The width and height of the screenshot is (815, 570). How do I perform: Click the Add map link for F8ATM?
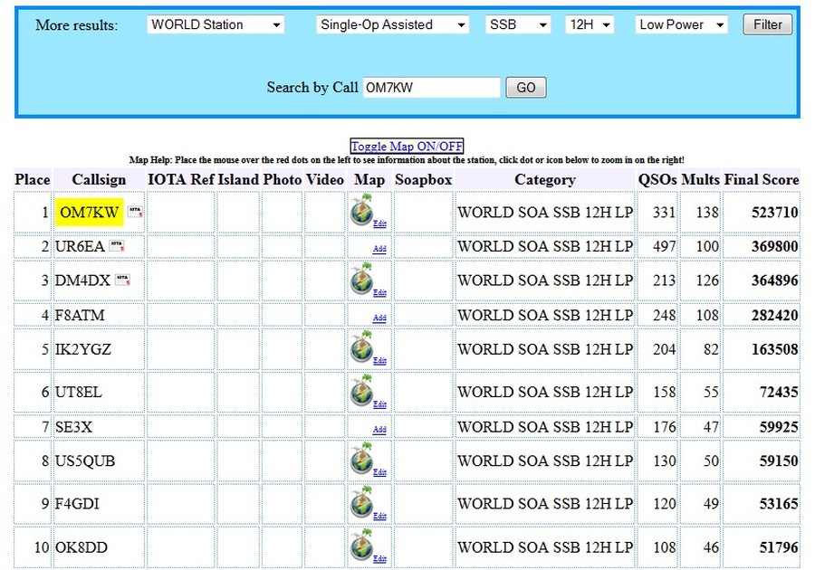(x=379, y=318)
